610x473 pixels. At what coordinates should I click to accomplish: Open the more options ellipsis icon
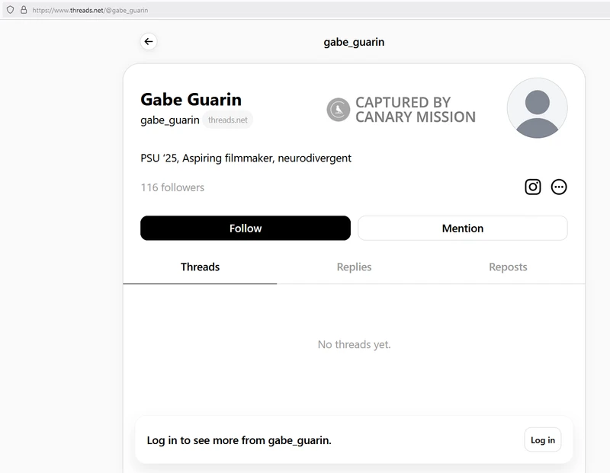coord(559,187)
